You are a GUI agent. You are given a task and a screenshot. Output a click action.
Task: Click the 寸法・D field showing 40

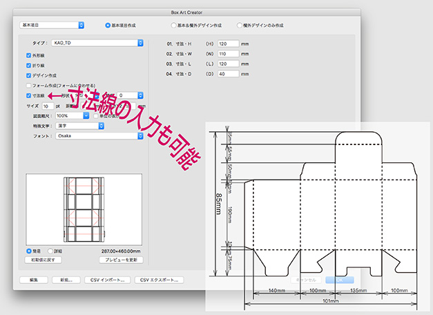228,73
